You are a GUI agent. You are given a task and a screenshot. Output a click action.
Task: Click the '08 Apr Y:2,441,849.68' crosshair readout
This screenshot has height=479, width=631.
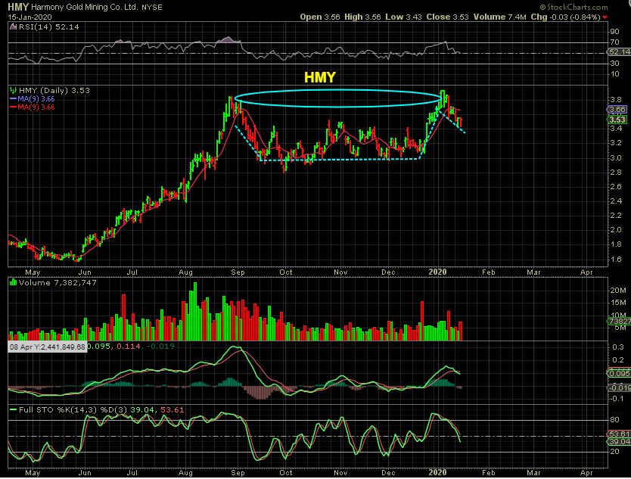(48, 347)
